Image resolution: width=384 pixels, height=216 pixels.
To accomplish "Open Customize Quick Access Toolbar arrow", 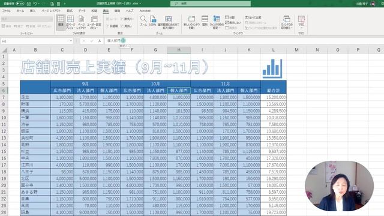I will click(x=65, y=4).
